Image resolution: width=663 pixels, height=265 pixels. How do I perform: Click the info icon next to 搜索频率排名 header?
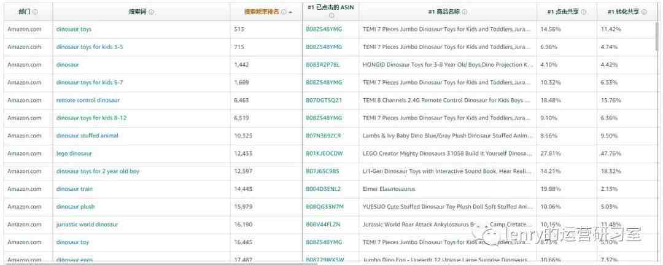[x=284, y=12]
